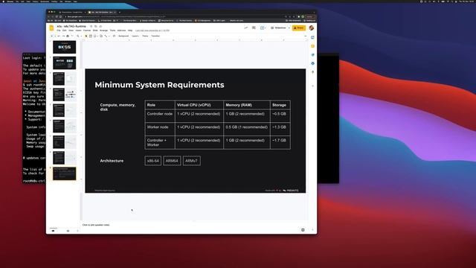This screenshot has width=476, height=268.
Task: Open the Add-ons menu
Action: [x=121, y=31]
